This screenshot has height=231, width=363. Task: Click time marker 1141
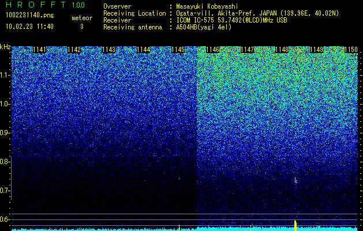[x=40, y=50]
